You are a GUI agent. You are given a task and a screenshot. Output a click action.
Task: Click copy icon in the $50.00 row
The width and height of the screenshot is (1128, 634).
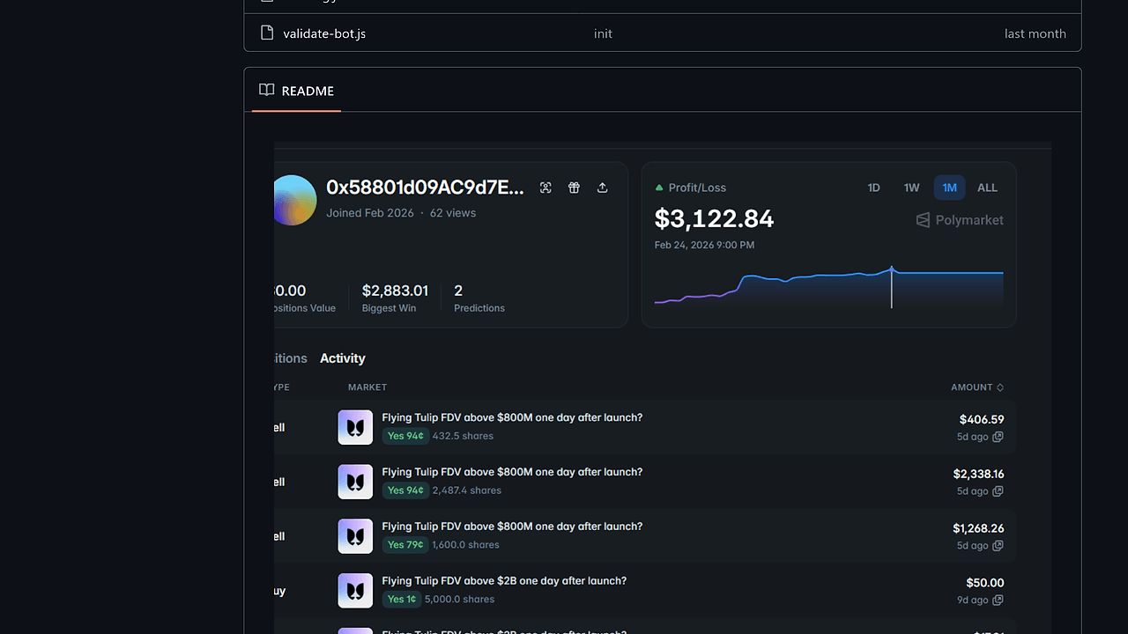coord(998,601)
